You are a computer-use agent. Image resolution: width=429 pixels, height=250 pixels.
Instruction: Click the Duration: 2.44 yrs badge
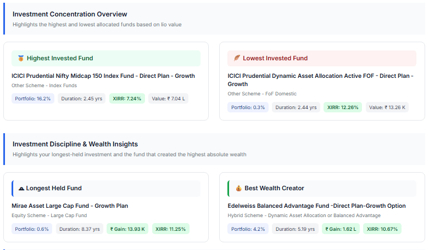click(296, 107)
